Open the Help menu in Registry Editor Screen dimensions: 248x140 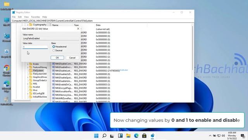point(45,17)
